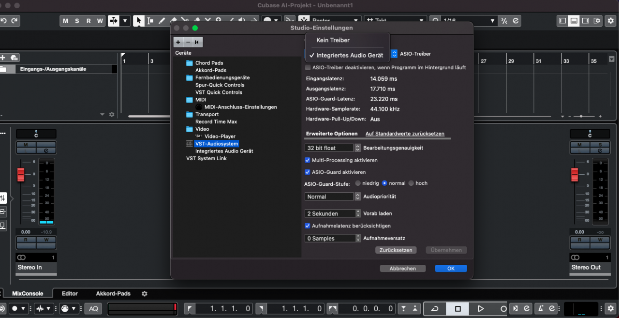Remove the selected device with the minus button
Viewport: 619px width, 318px height.
click(x=188, y=42)
